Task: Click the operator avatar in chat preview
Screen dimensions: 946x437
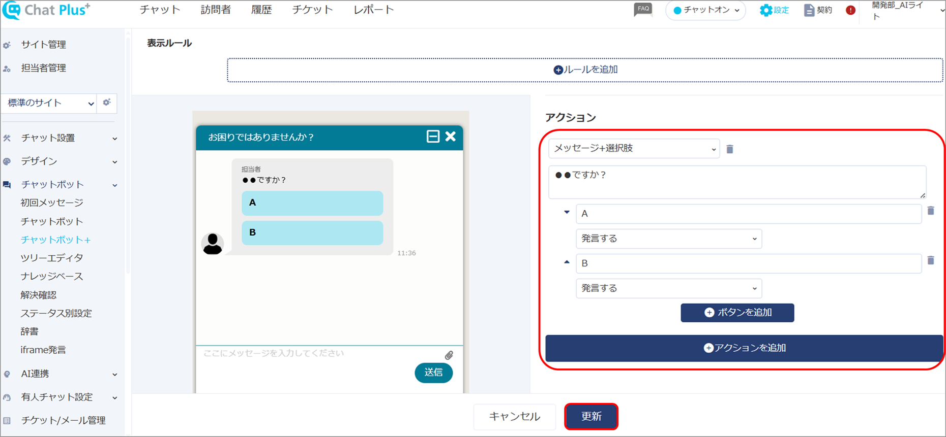Action: [213, 244]
